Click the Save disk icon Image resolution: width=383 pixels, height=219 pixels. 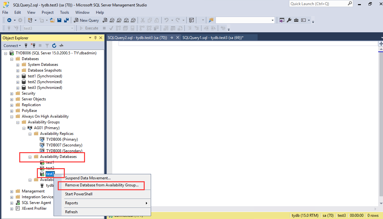point(59,20)
